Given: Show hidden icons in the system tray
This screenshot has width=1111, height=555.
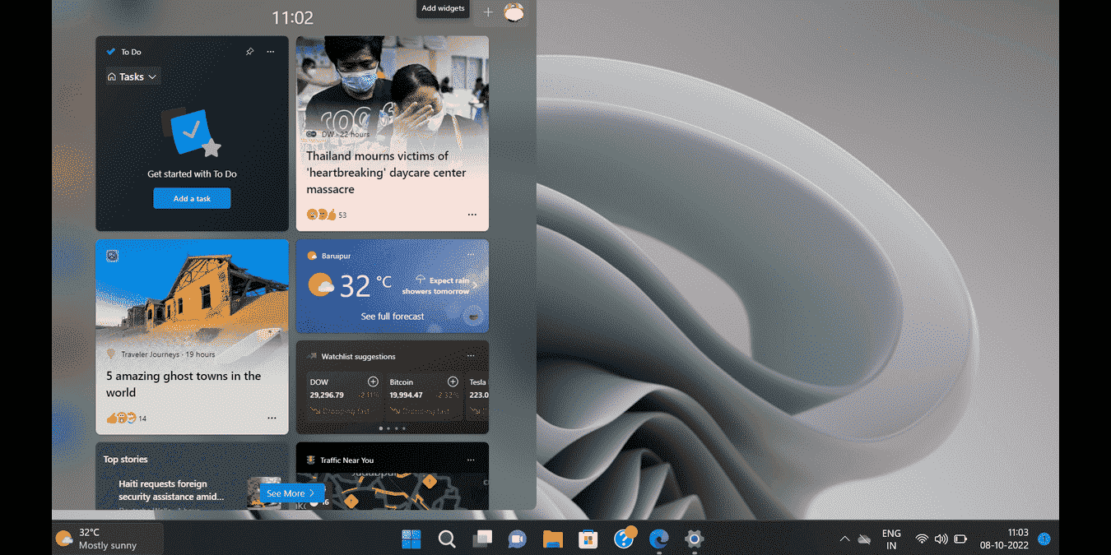Looking at the screenshot, I should pos(844,539).
